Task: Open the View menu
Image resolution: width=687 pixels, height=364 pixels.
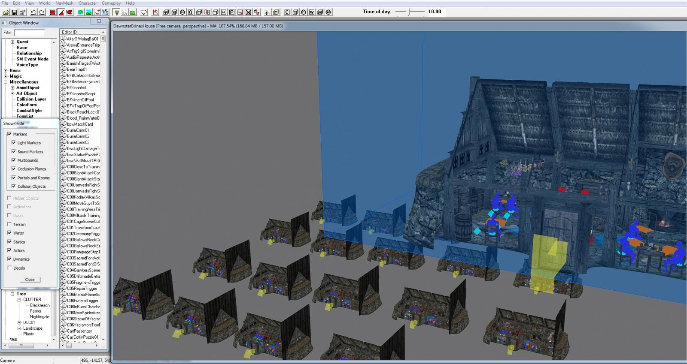Action: pyautogui.click(x=30, y=3)
